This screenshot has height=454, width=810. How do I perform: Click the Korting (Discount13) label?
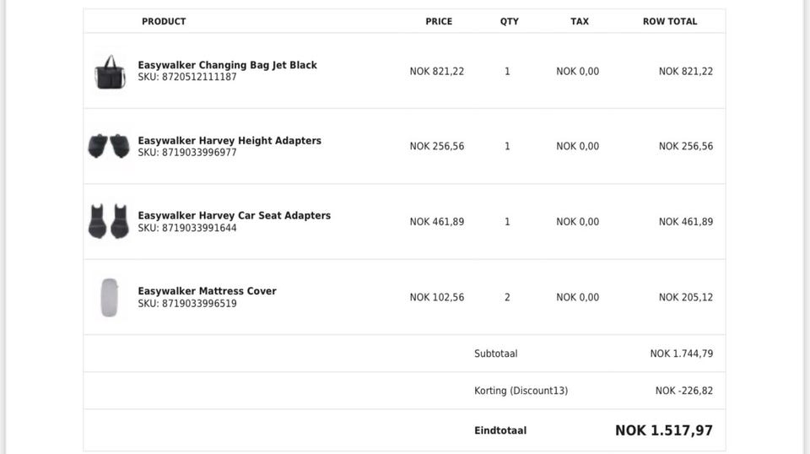click(x=521, y=391)
